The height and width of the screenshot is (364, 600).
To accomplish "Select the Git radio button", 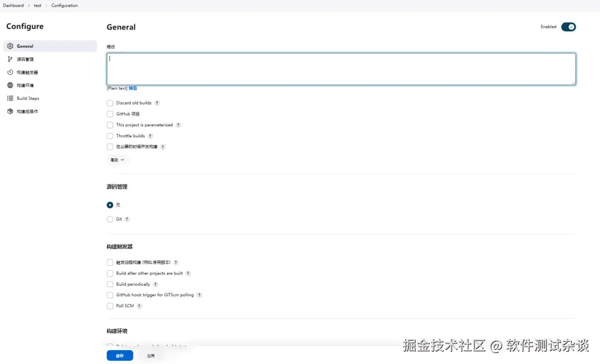I will tap(110, 219).
